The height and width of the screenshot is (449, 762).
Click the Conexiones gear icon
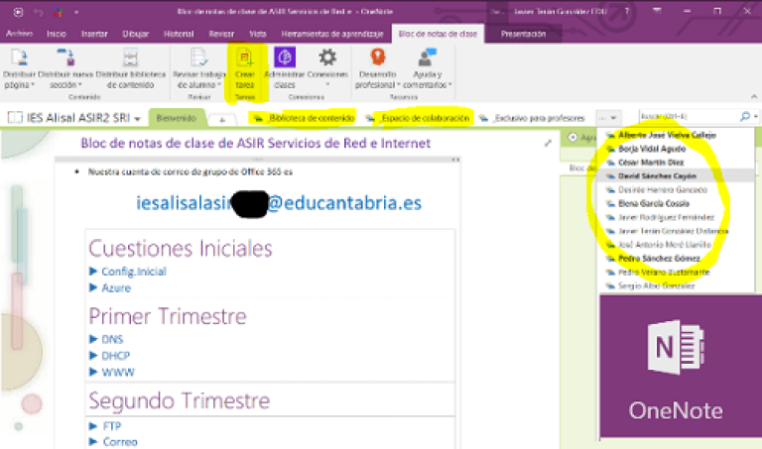click(327, 57)
